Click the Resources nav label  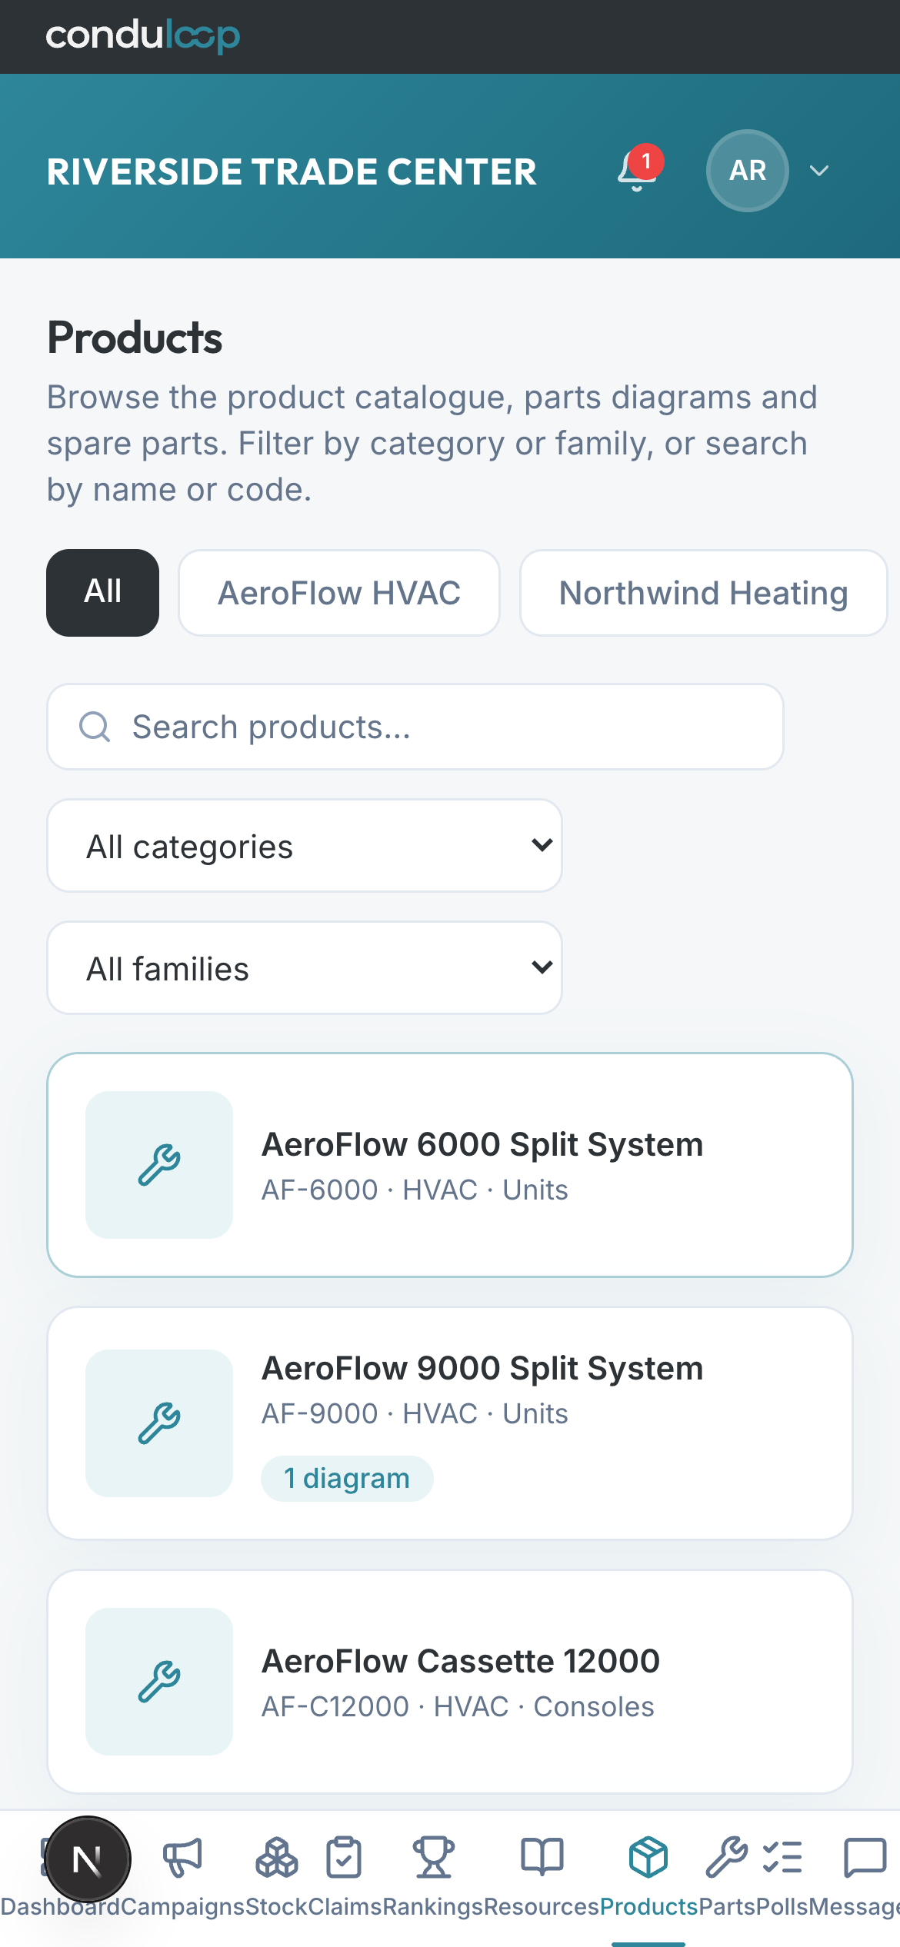[x=542, y=1907]
